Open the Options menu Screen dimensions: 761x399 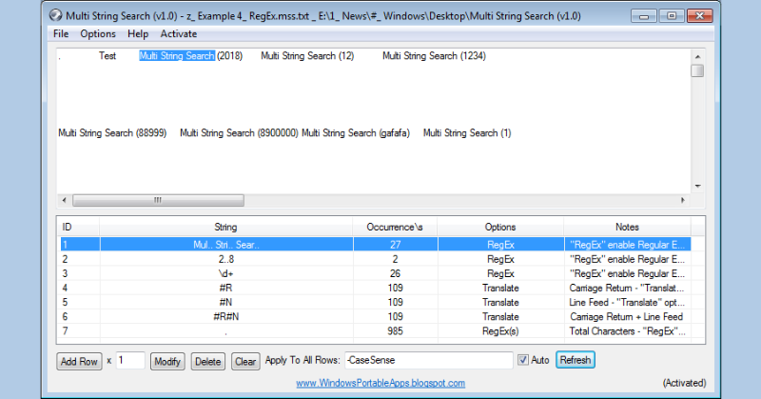pos(98,34)
